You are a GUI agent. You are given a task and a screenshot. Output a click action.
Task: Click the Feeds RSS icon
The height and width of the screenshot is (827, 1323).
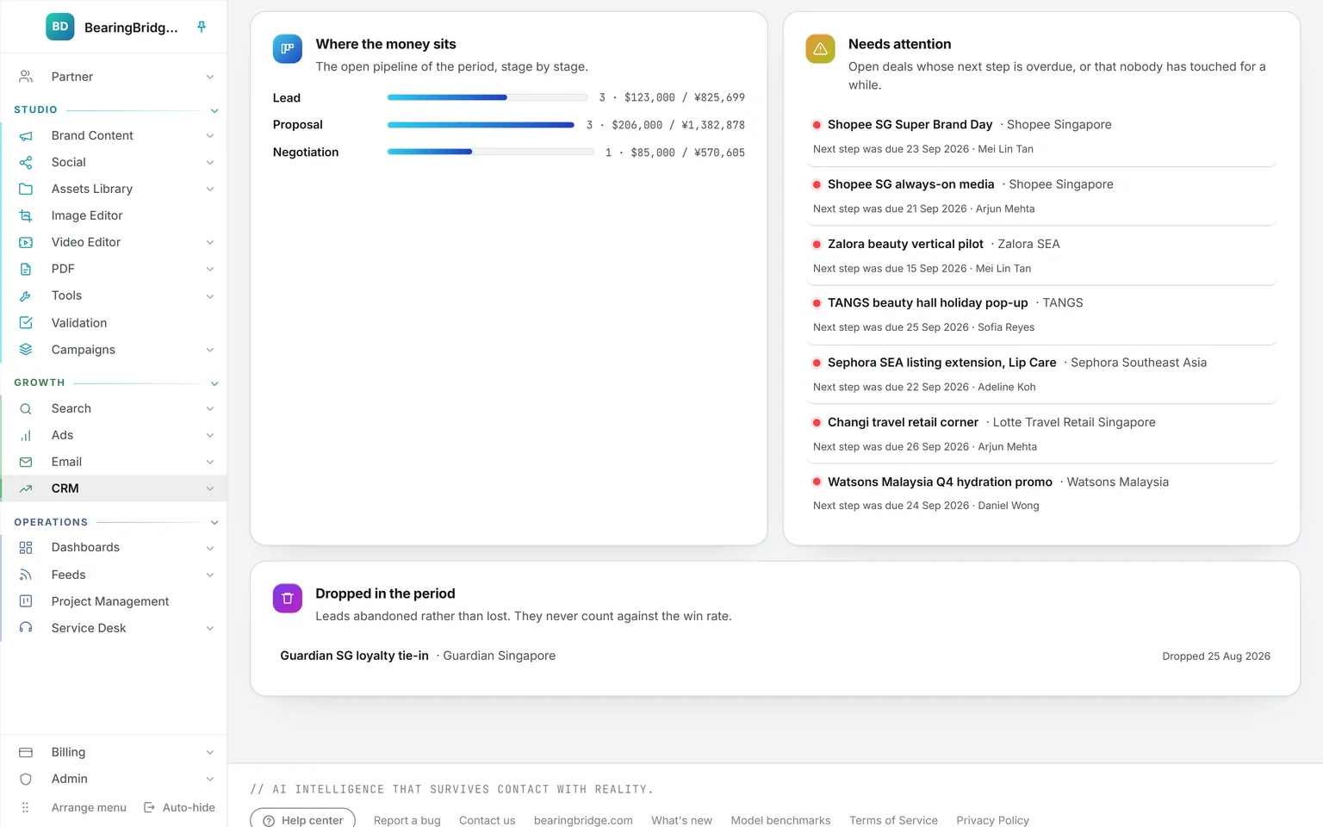pyautogui.click(x=26, y=575)
